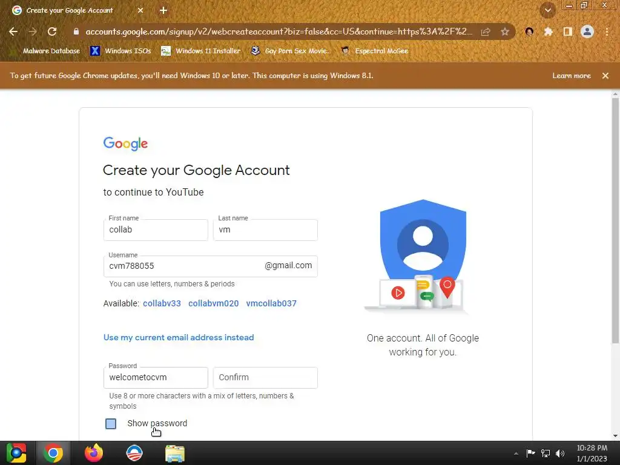Viewport: 620px width, 465px height.
Task: Enable the Show password checkbox
Action: pos(111,423)
